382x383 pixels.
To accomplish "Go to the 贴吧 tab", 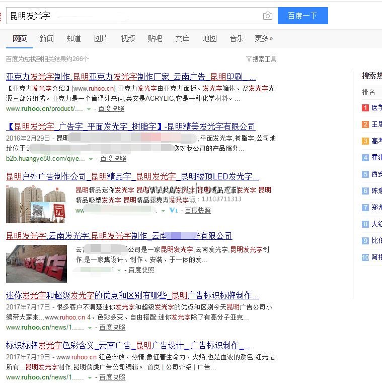I will click(x=155, y=38).
